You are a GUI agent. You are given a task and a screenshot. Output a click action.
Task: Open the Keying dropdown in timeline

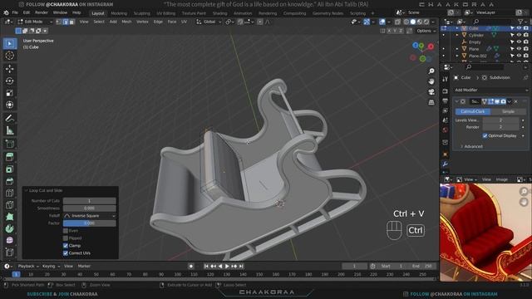tap(51, 266)
